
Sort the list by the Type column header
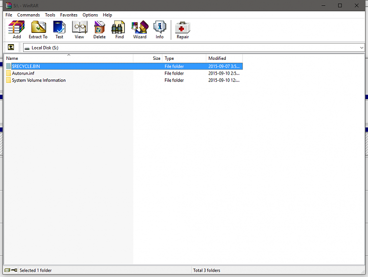tap(184, 58)
